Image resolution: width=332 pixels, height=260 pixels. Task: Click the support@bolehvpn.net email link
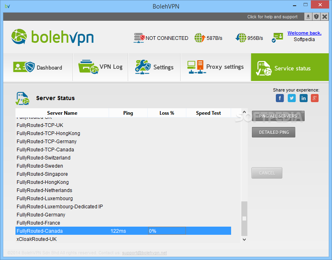click(x=144, y=253)
